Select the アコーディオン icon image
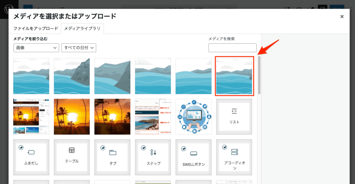355x184 pixels. (234, 157)
